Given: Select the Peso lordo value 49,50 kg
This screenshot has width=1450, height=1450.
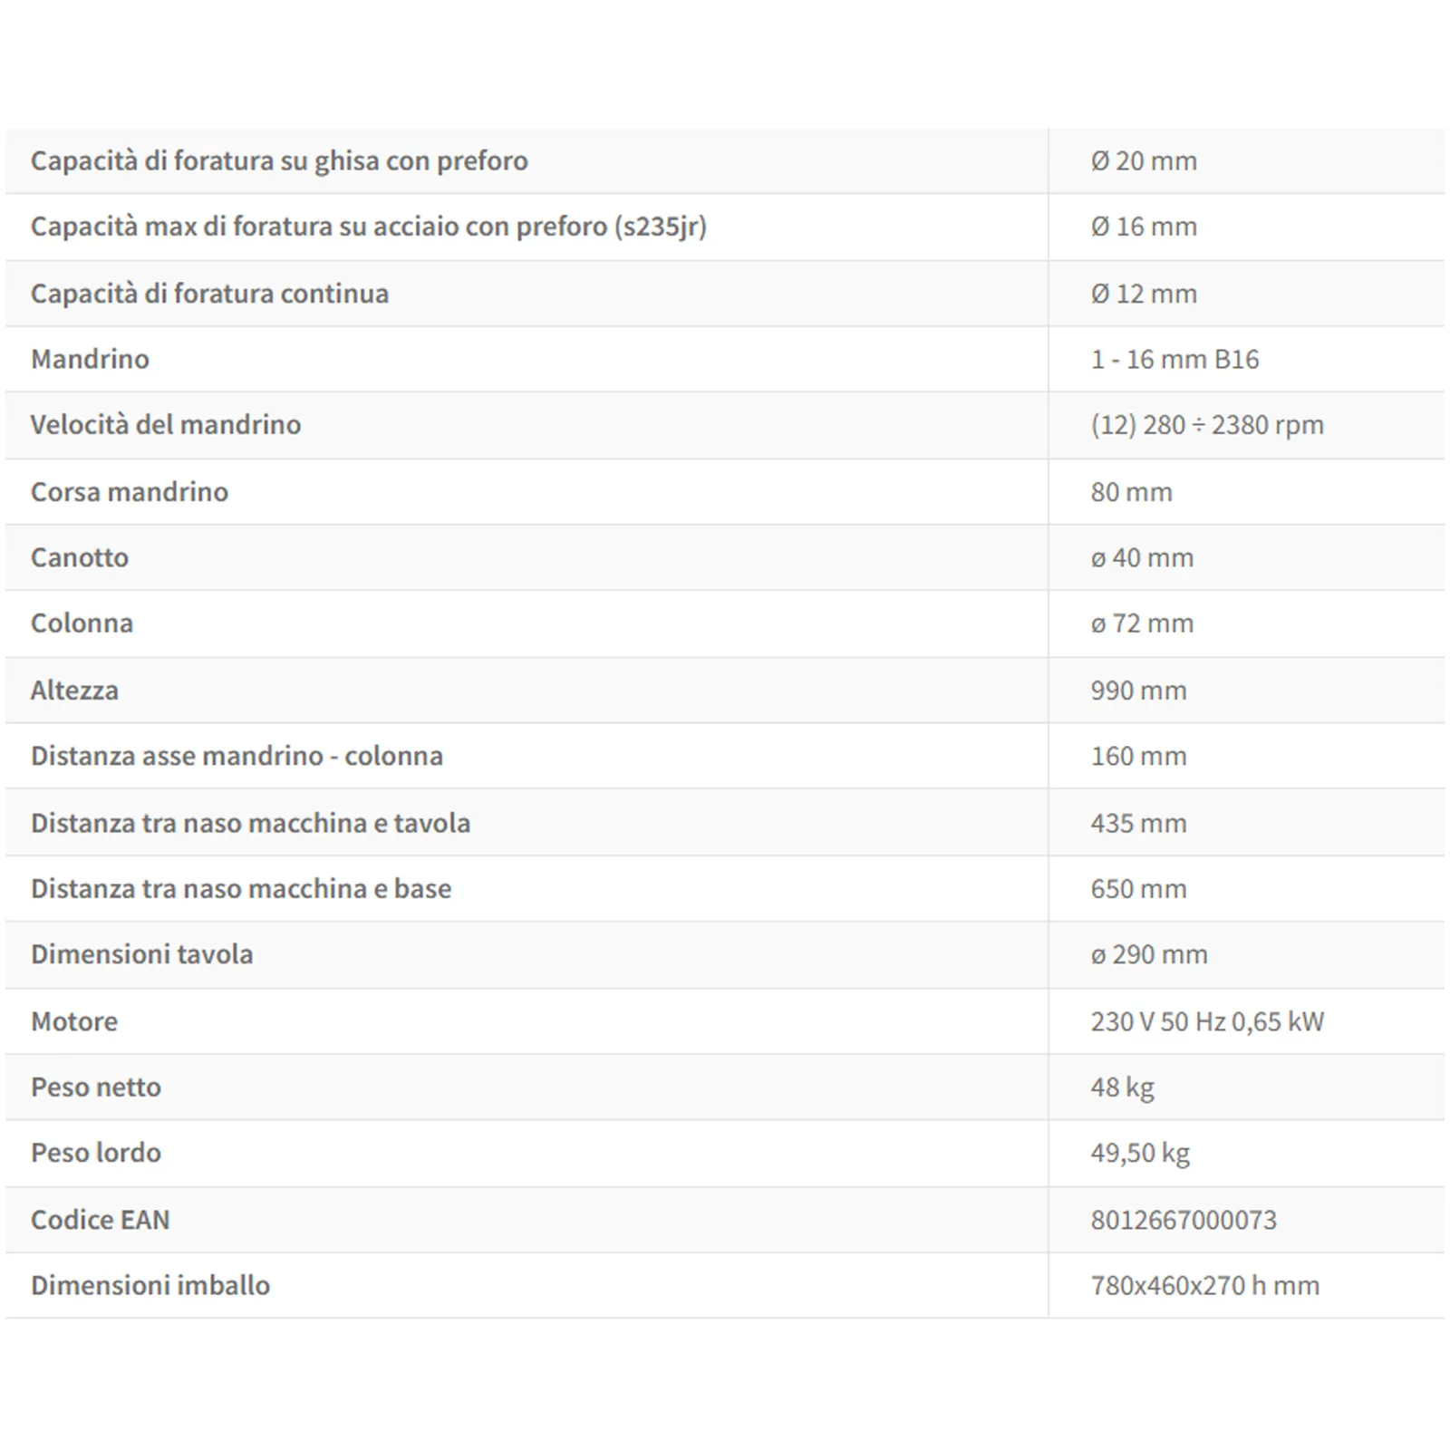Looking at the screenshot, I should (1140, 1152).
